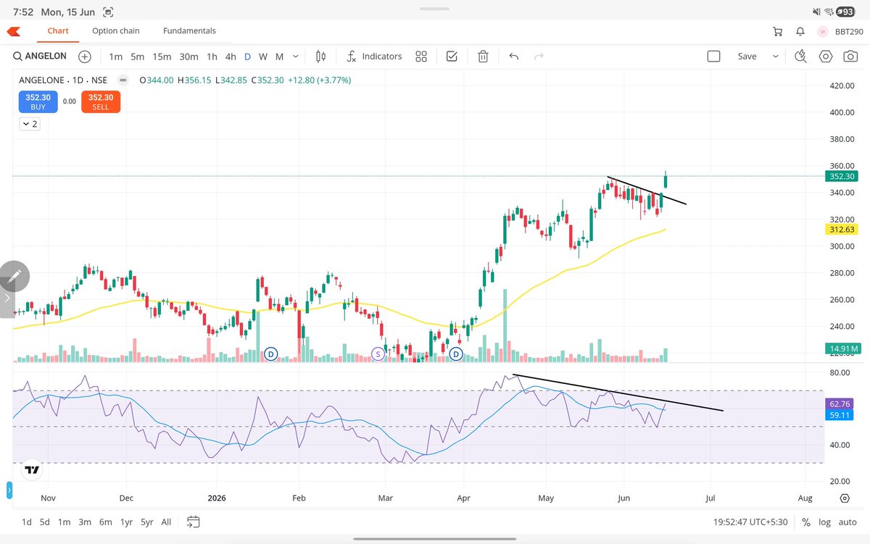Click the left D dividend marker near February
870x544 pixels.
coord(271,353)
